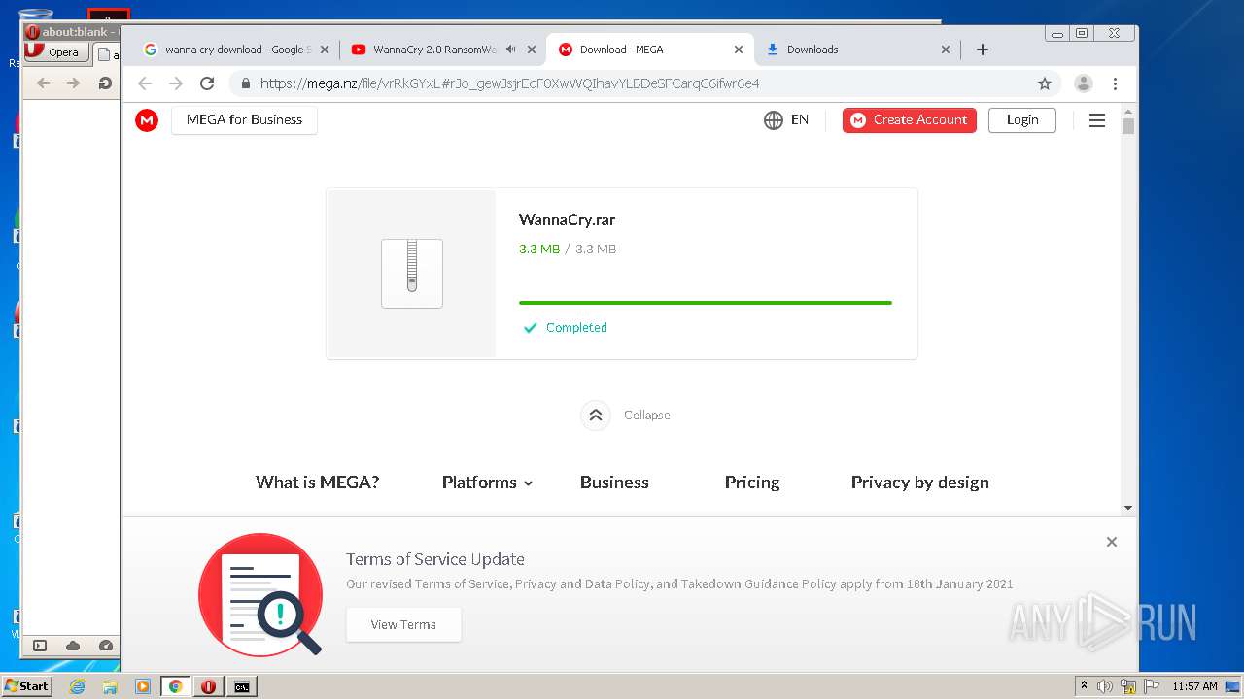Expand the Platforms dropdown
The image size is (1244, 699).
pos(487,483)
